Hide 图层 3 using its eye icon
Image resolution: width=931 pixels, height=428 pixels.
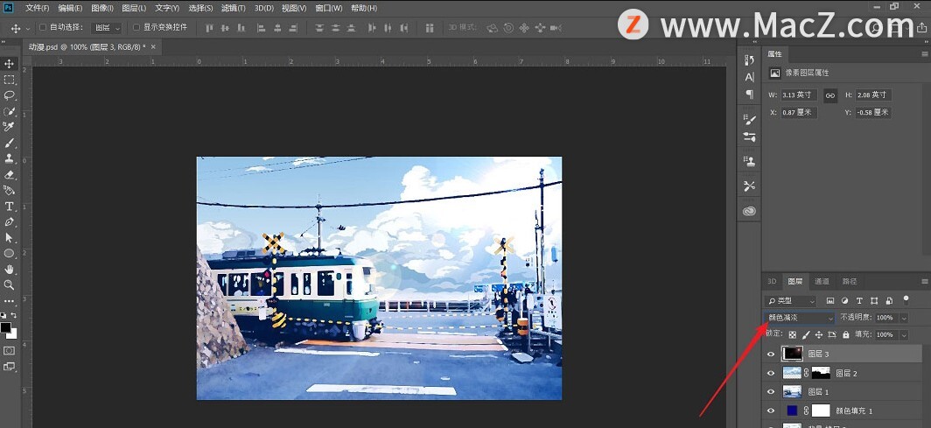tap(771, 354)
